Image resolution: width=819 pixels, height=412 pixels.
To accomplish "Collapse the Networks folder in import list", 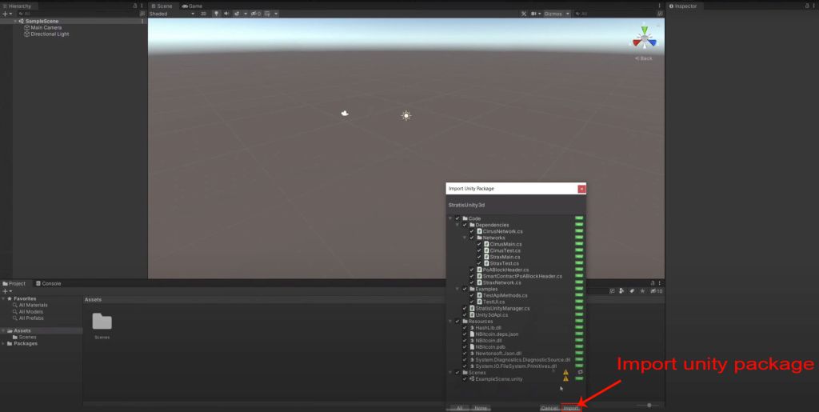I will click(x=465, y=238).
